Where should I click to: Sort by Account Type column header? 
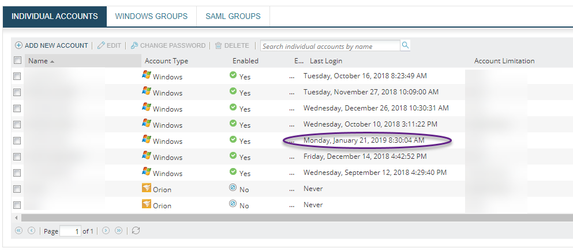(x=166, y=61)
